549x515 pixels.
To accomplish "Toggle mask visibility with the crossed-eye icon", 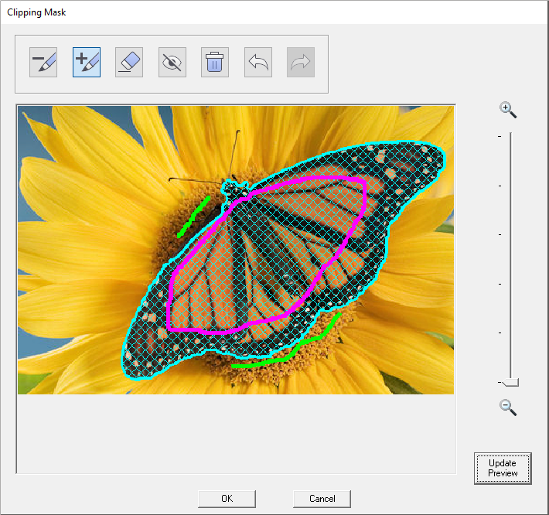I will (x=172, y=62).
